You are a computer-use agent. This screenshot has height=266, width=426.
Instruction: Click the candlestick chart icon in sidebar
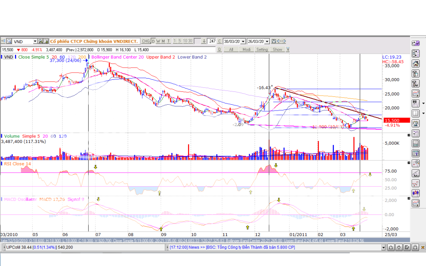[x=415, y=192]
